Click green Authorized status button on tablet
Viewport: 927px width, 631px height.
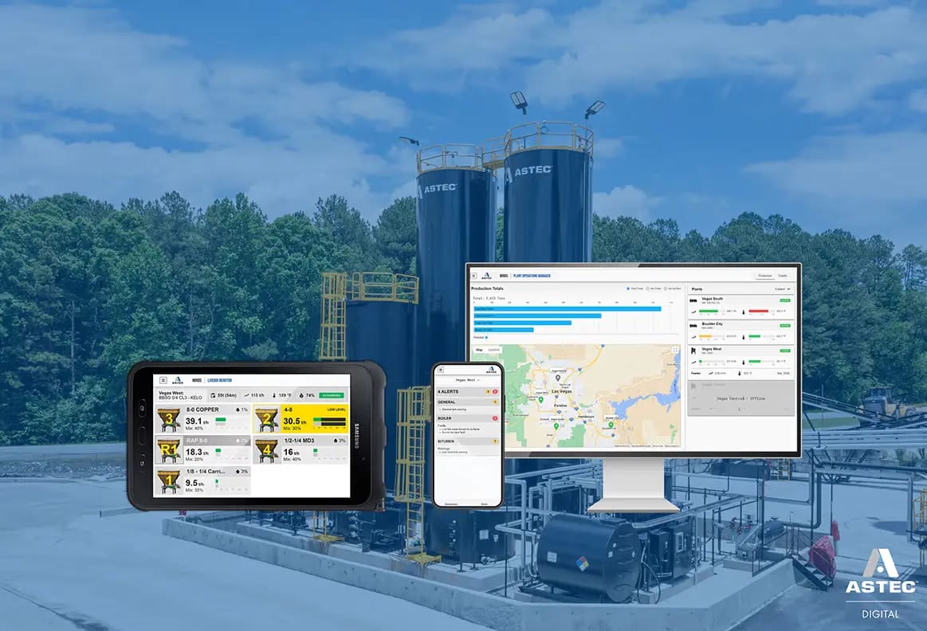pos(332,396)
